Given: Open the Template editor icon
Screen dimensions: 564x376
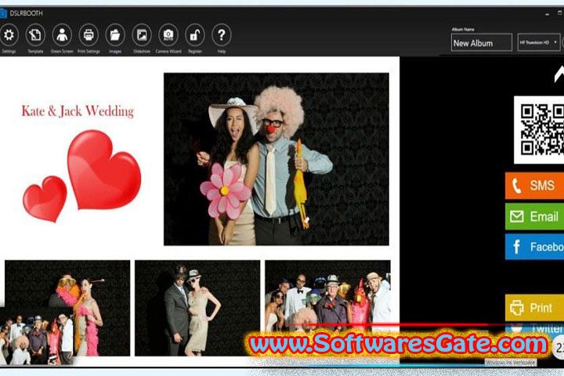Looking at the screenshot, I should (x=35, y=35).
